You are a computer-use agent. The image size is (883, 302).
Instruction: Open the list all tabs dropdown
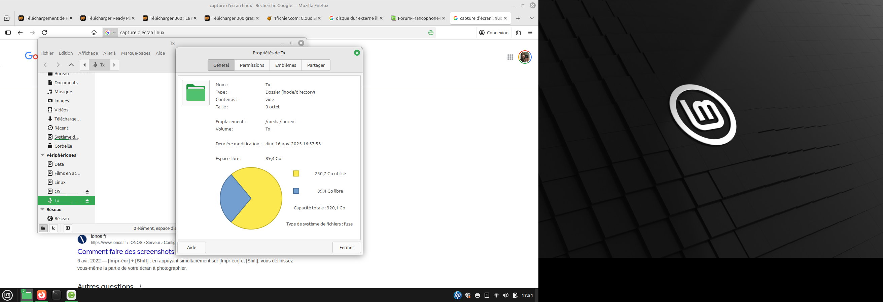531,18
